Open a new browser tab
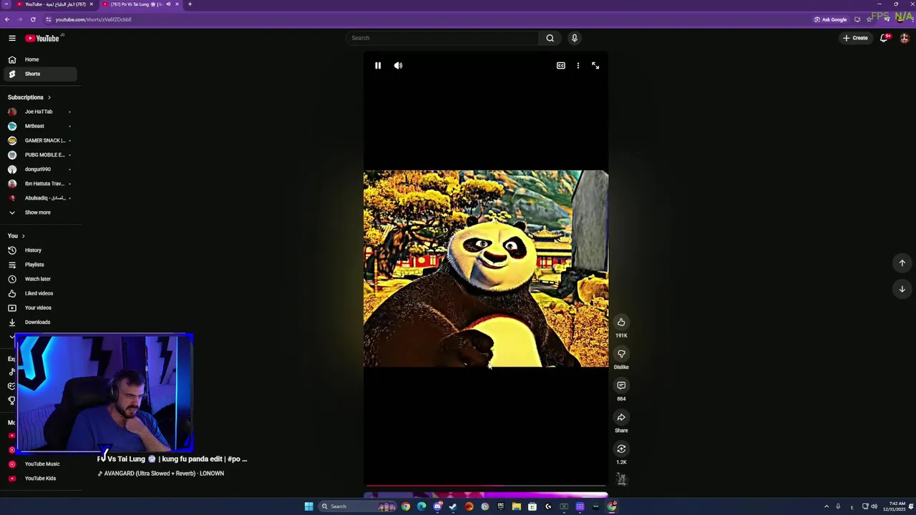Viewport: 916px width, 515px height. point(190,4)
